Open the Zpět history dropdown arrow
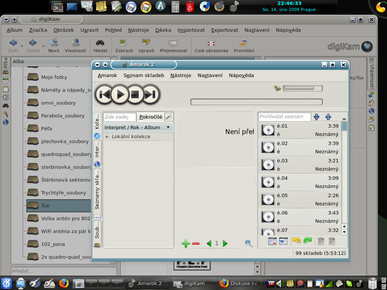 coord(22,46)
